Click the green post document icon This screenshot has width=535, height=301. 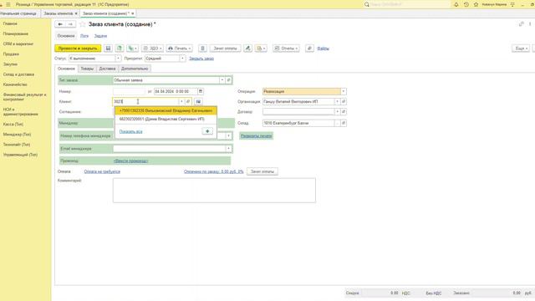pos(120,48)
